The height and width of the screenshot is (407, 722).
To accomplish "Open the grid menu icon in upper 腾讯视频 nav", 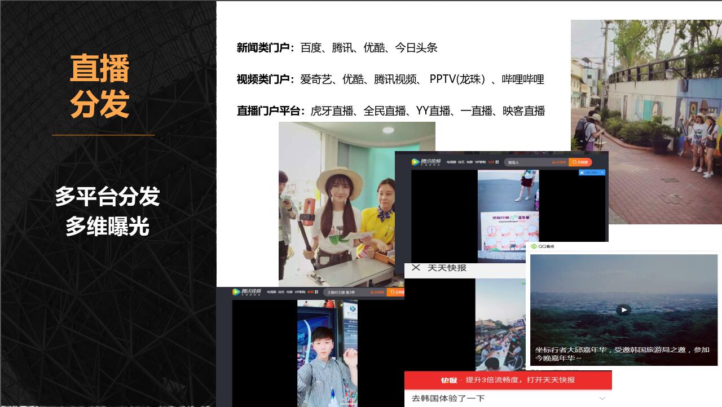I will coord(497,162).
